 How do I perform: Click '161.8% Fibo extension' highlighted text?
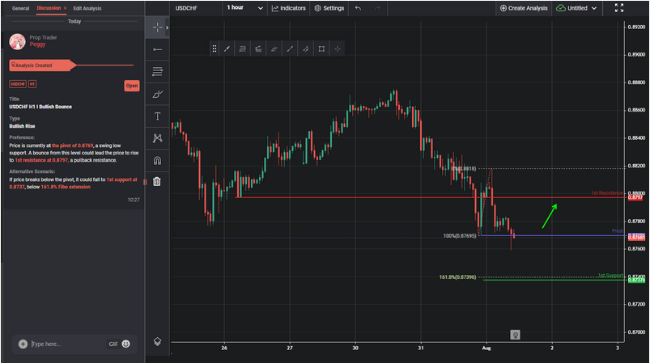[x=66, y=187]
